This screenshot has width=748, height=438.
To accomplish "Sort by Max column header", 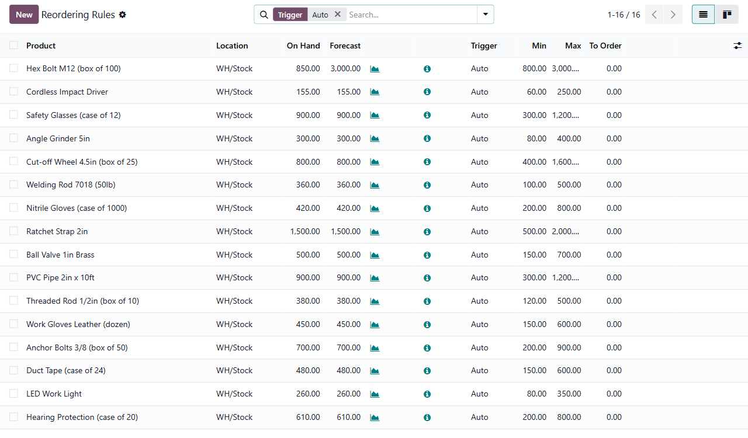I will pos(573,46).
